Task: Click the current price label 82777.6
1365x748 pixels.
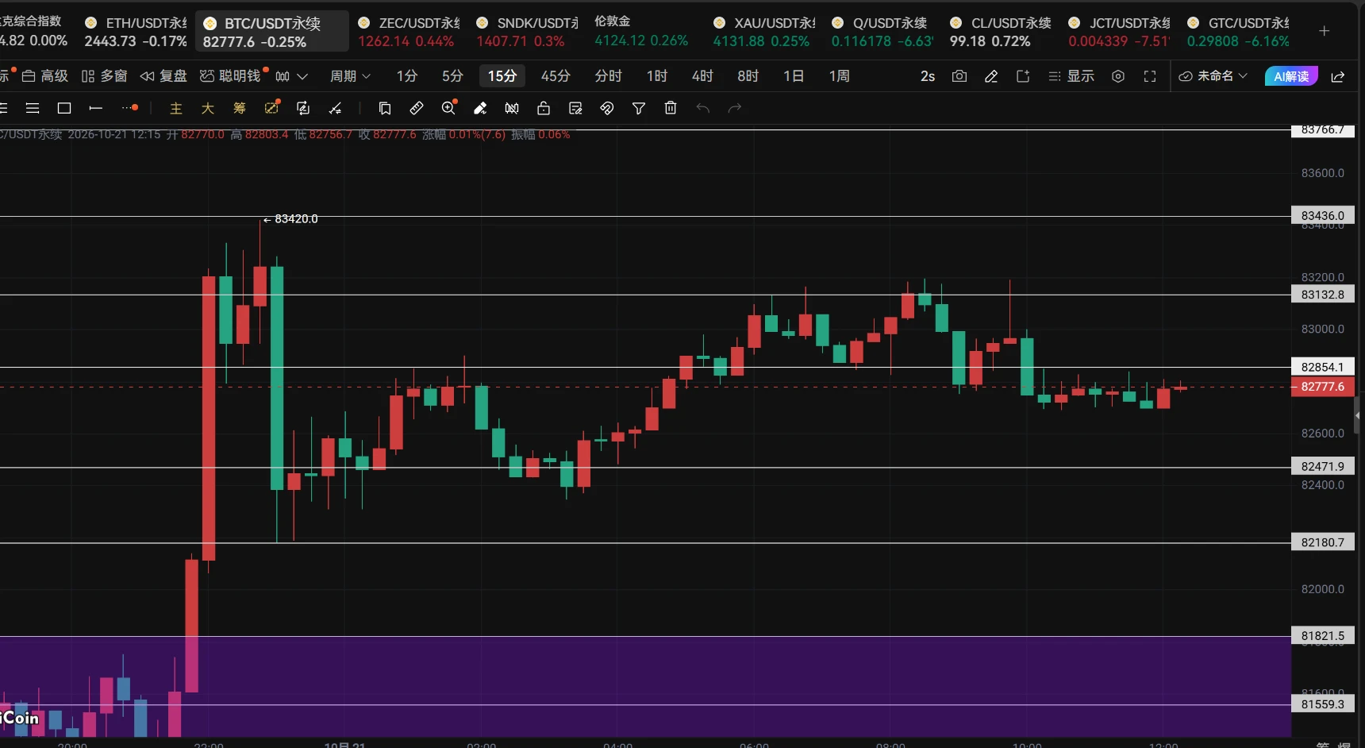Action: coord(1323,387)
